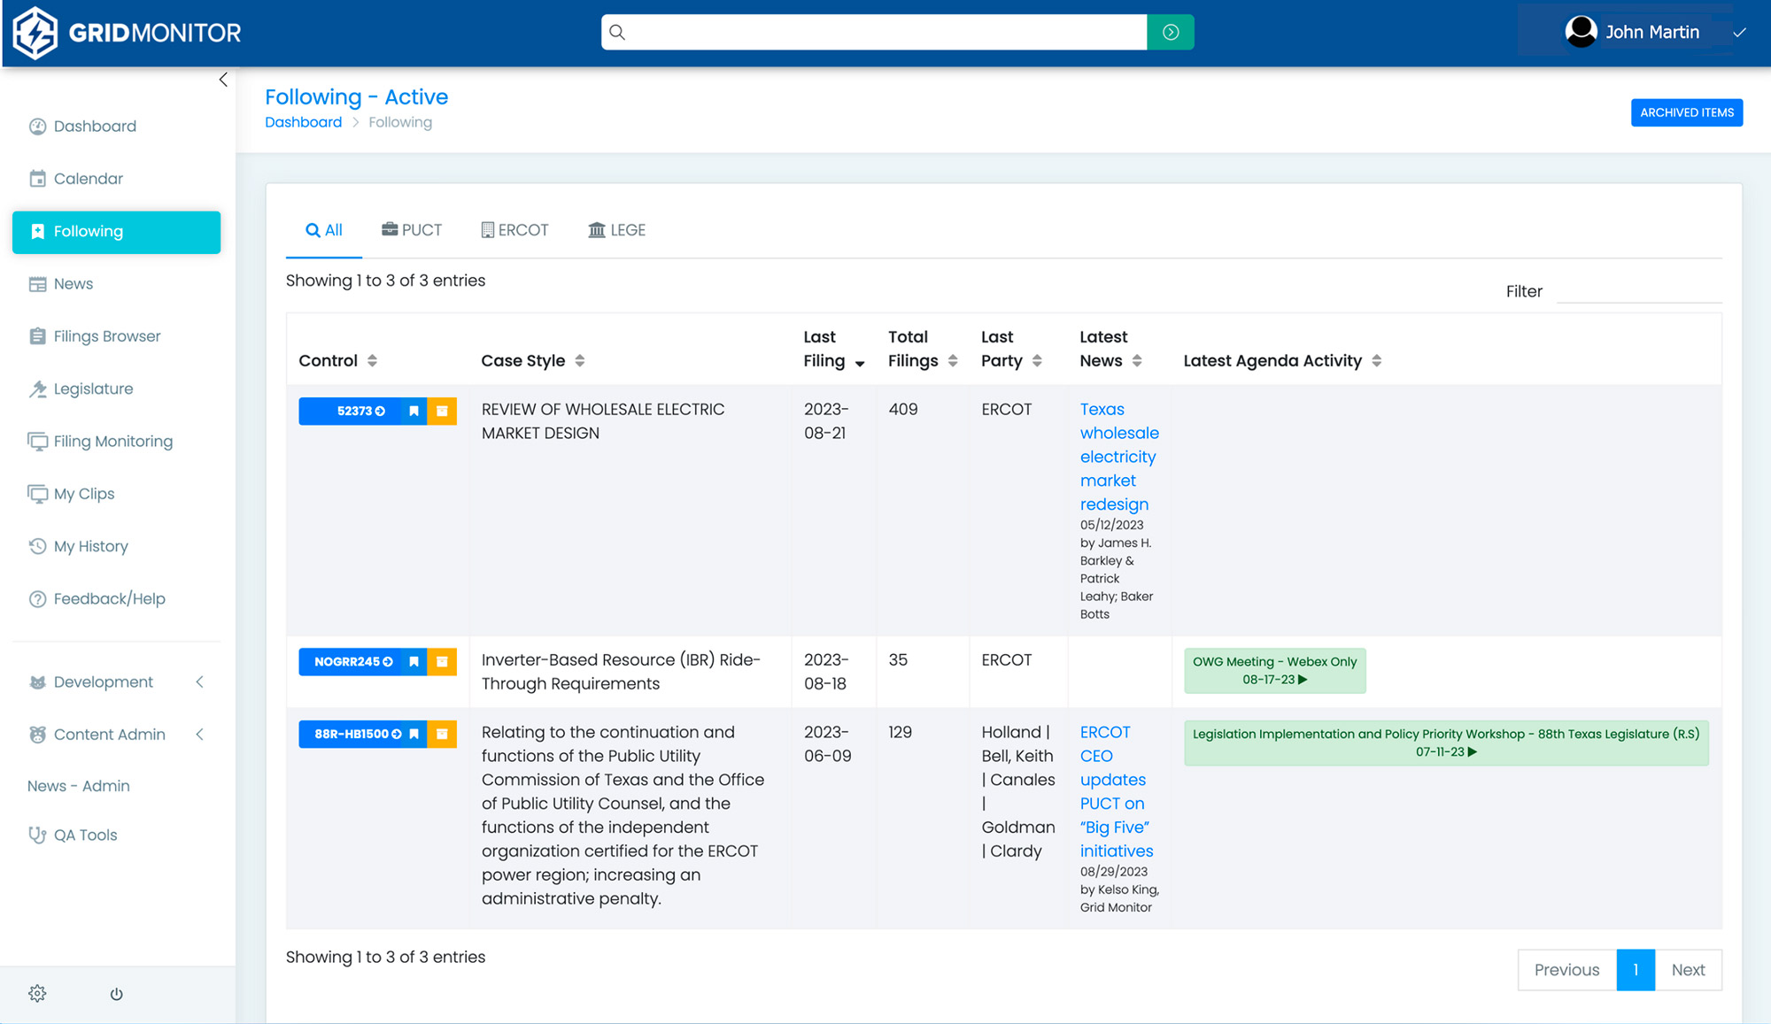Focus the table Filter input field

pyautogui.click(x=1638, y=291)
